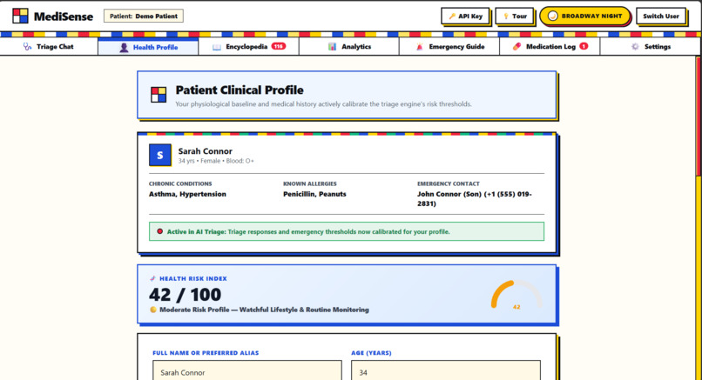
Task: Click the moon icon in Broadway Night
Action: pos(553,17)
